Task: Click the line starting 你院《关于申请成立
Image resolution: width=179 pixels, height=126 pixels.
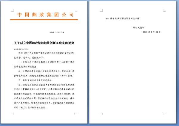Action: coord(46,53)
